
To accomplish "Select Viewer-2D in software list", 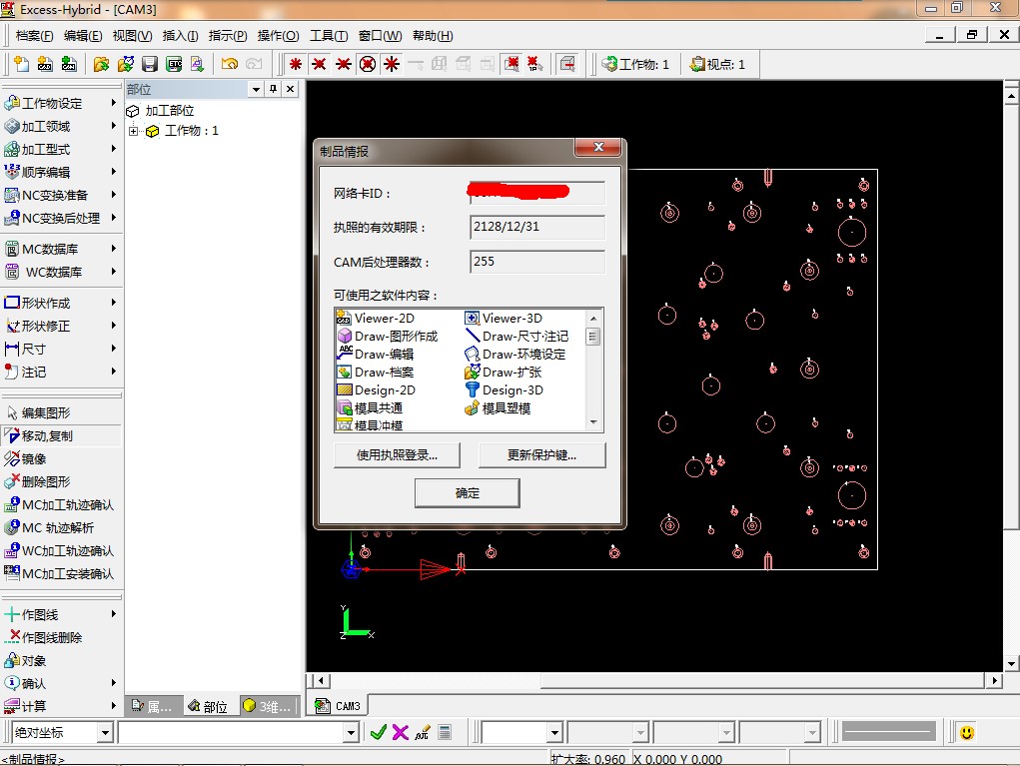I will [x=376, y=318].
